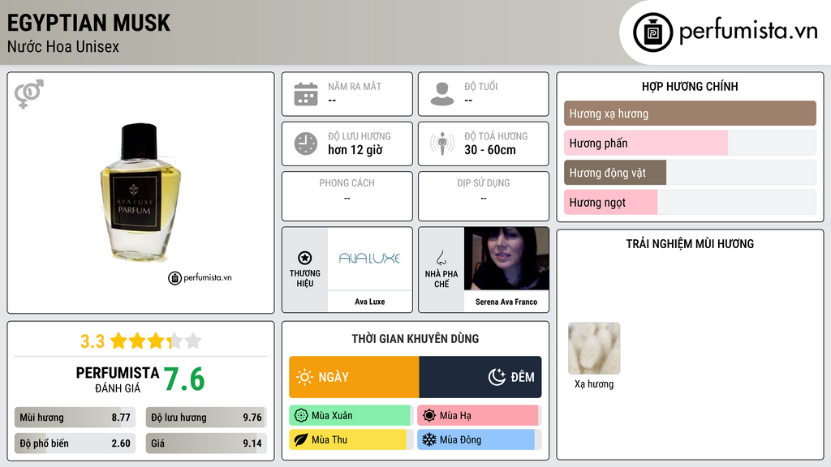Click the Ava Luxe brand name text
The height and width of the screenshot is (467, 831).
click(370, 302)
